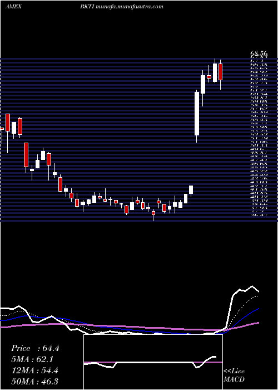Click the 5MA : 62.1 value
The image size is (278, 390).
(x=32, y=359)
